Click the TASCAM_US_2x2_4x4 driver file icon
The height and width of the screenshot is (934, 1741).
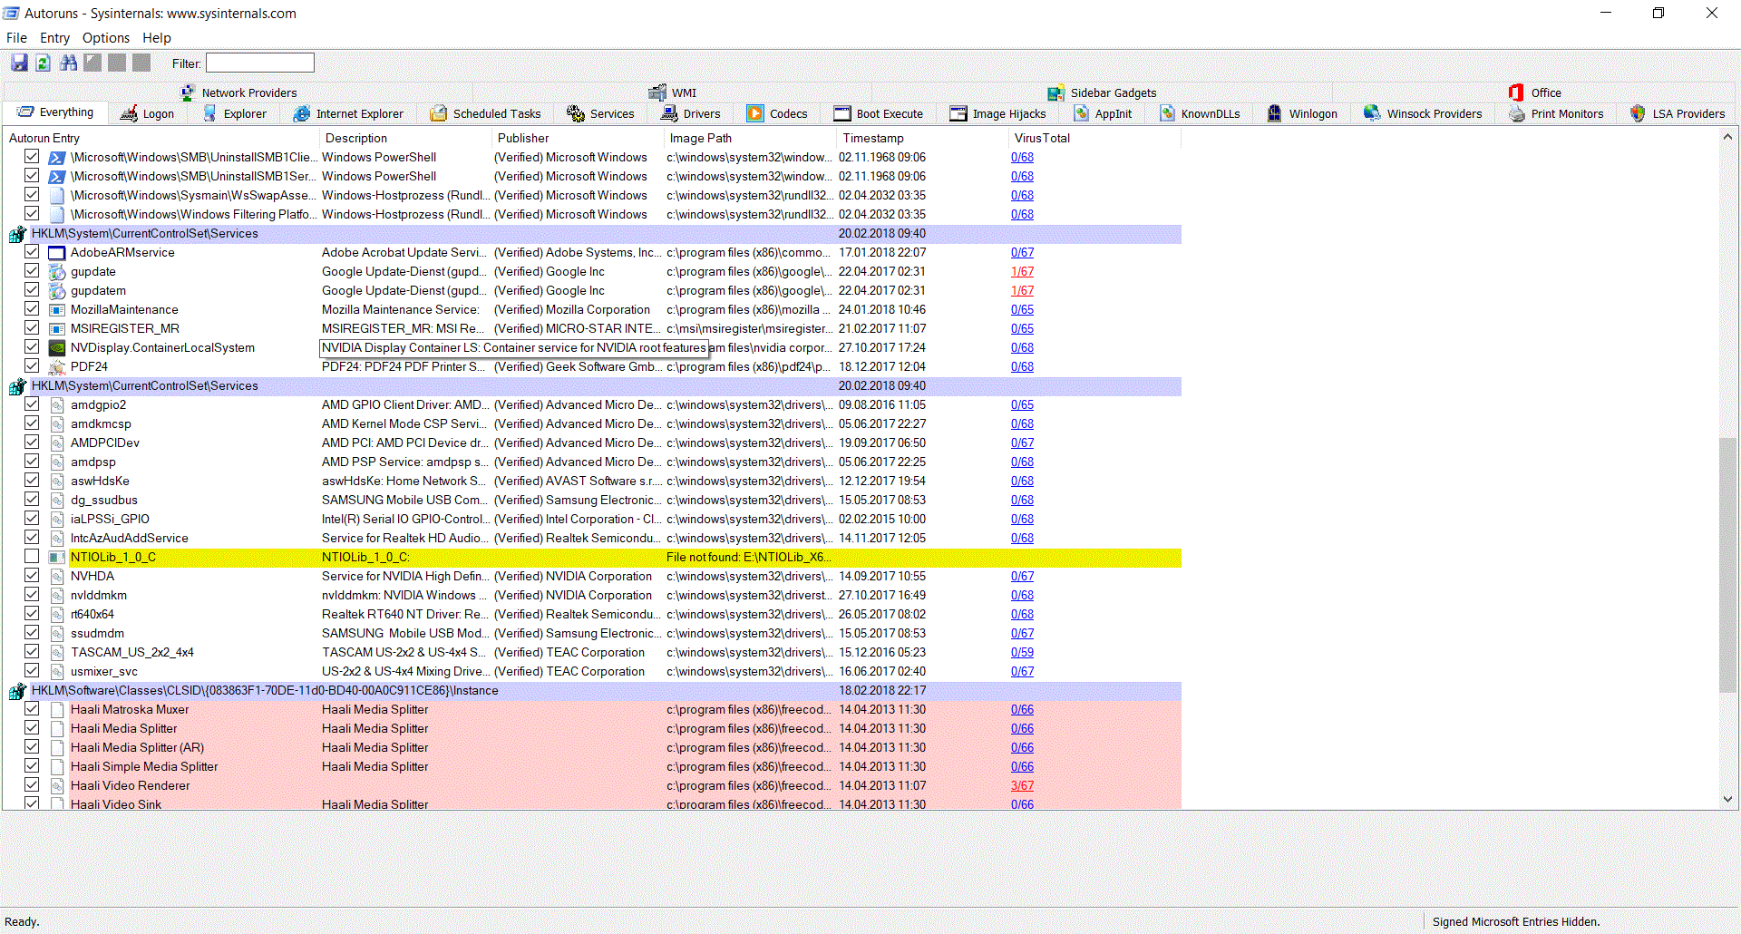coord(57,652)
